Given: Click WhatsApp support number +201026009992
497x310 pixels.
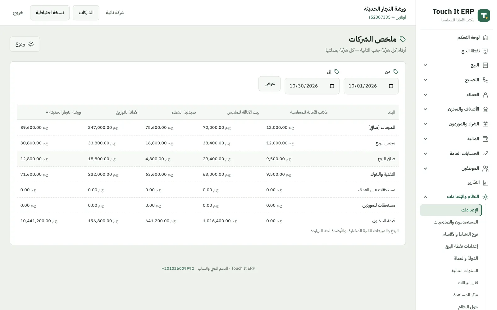Looking at the screenshot, I should pos(178,268).
